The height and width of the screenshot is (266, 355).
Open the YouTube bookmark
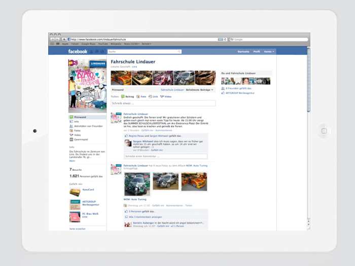[x=103, y=44]
